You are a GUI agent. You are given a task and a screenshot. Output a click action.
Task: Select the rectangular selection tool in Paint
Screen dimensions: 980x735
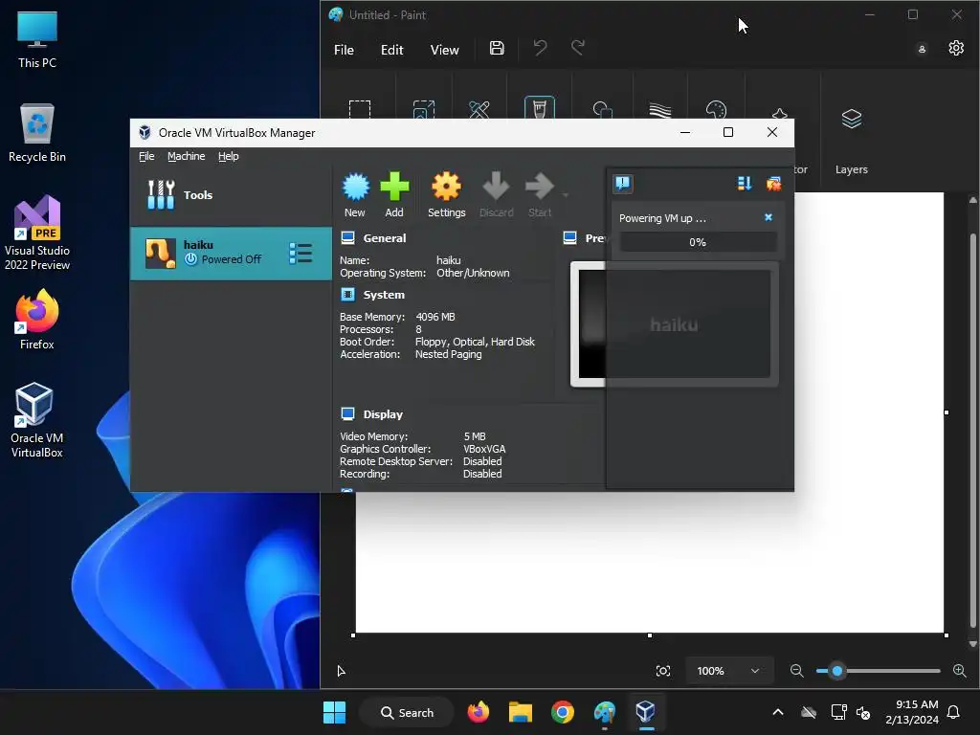coord(360,109)
